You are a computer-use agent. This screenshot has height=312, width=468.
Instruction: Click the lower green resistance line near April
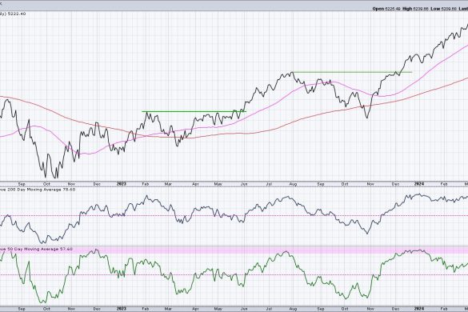click(194, 112)
